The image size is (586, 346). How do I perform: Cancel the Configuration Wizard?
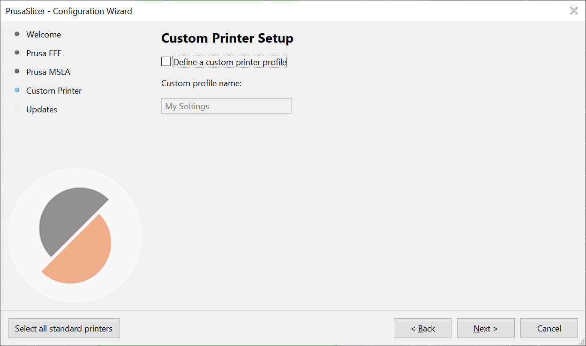549,328
